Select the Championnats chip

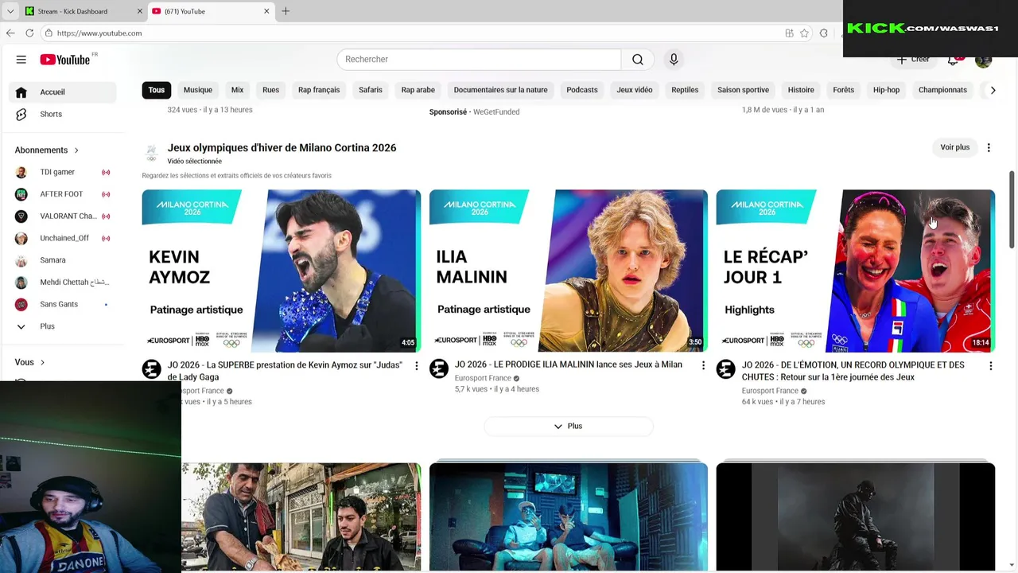point(942,90)
